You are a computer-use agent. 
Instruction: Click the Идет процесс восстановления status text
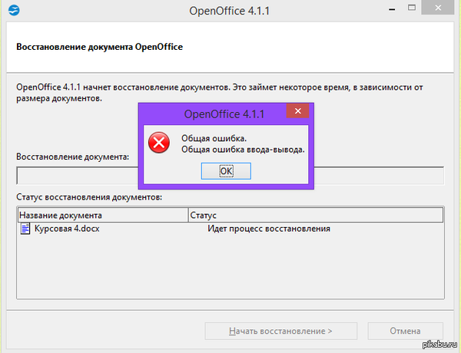click(269, 229)
